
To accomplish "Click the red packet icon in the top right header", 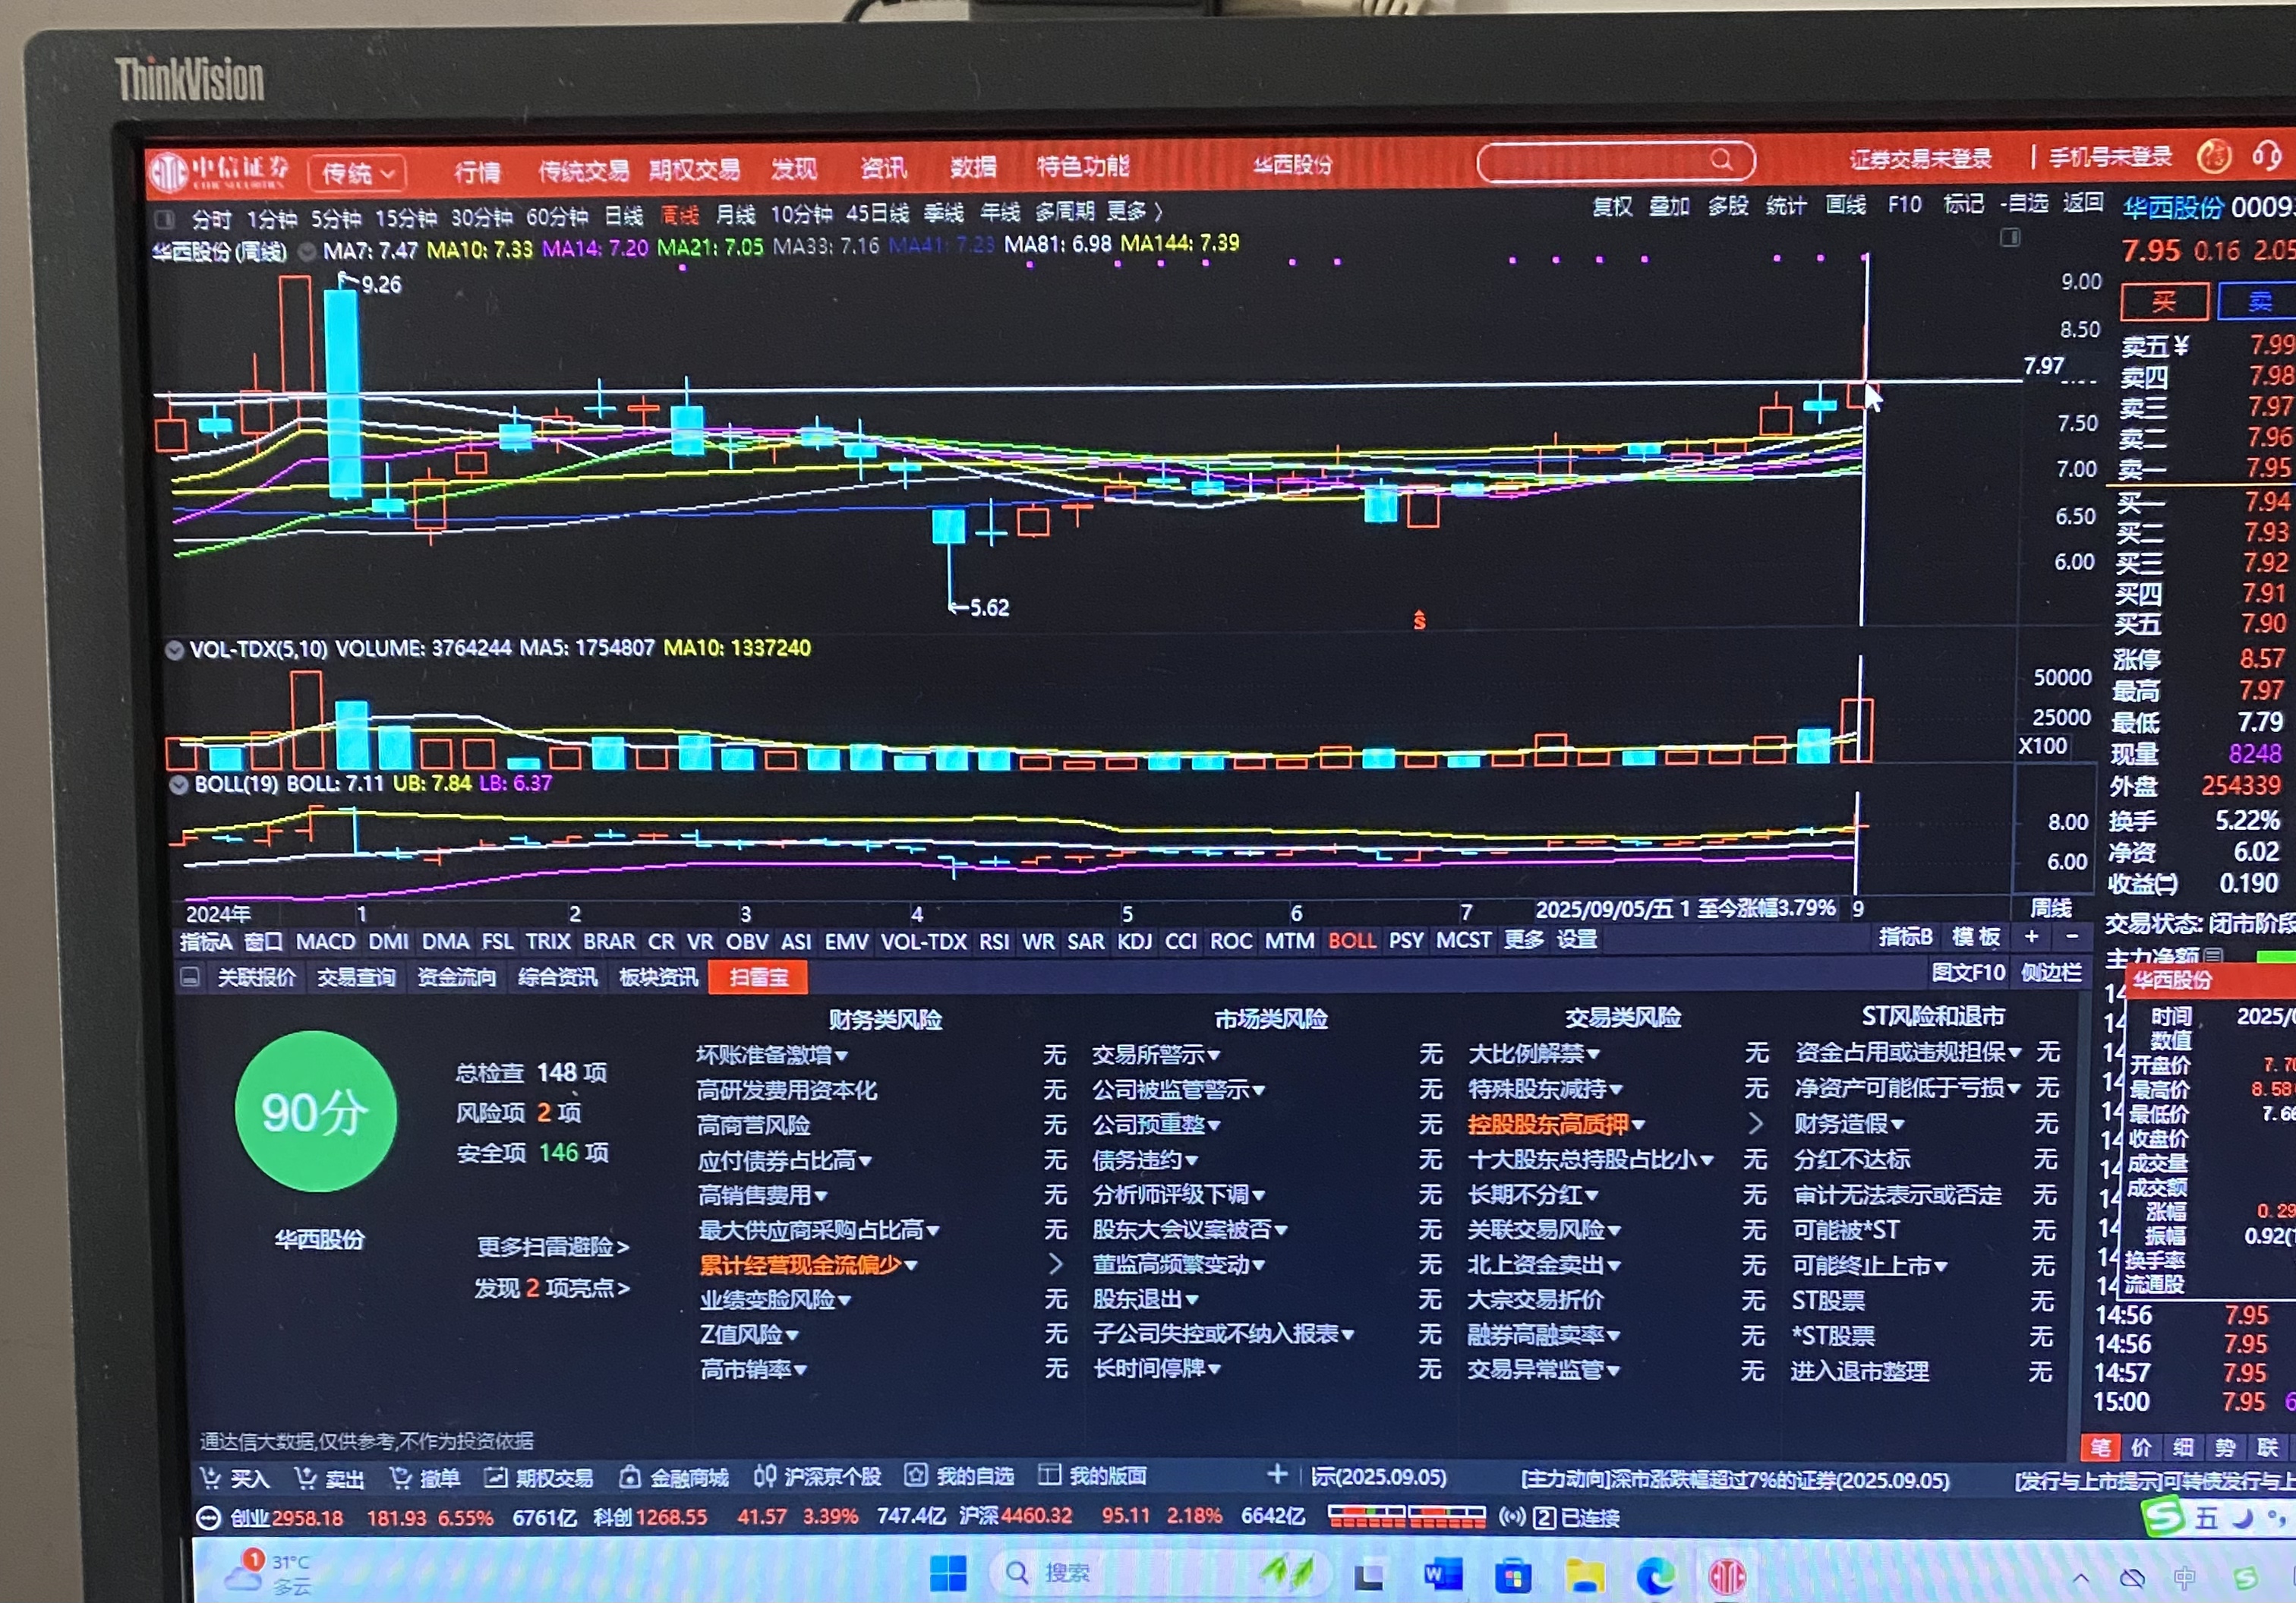I will pyautogui.click(x=2214, y=156).
